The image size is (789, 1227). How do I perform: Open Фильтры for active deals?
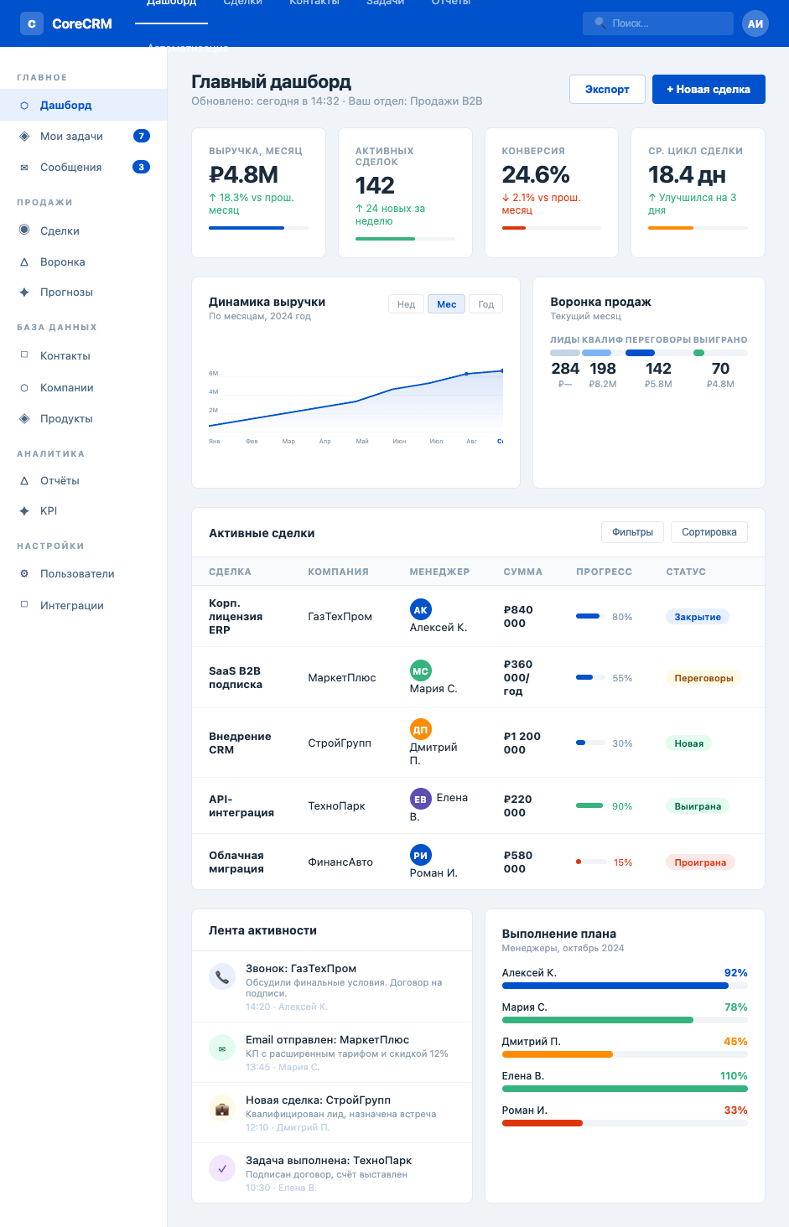pyautogui.click(x=633, y=532)
